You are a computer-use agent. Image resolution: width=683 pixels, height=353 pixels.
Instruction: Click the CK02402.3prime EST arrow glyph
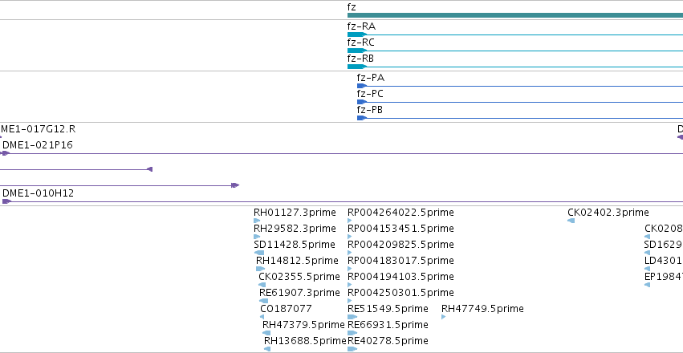point(571,221)
